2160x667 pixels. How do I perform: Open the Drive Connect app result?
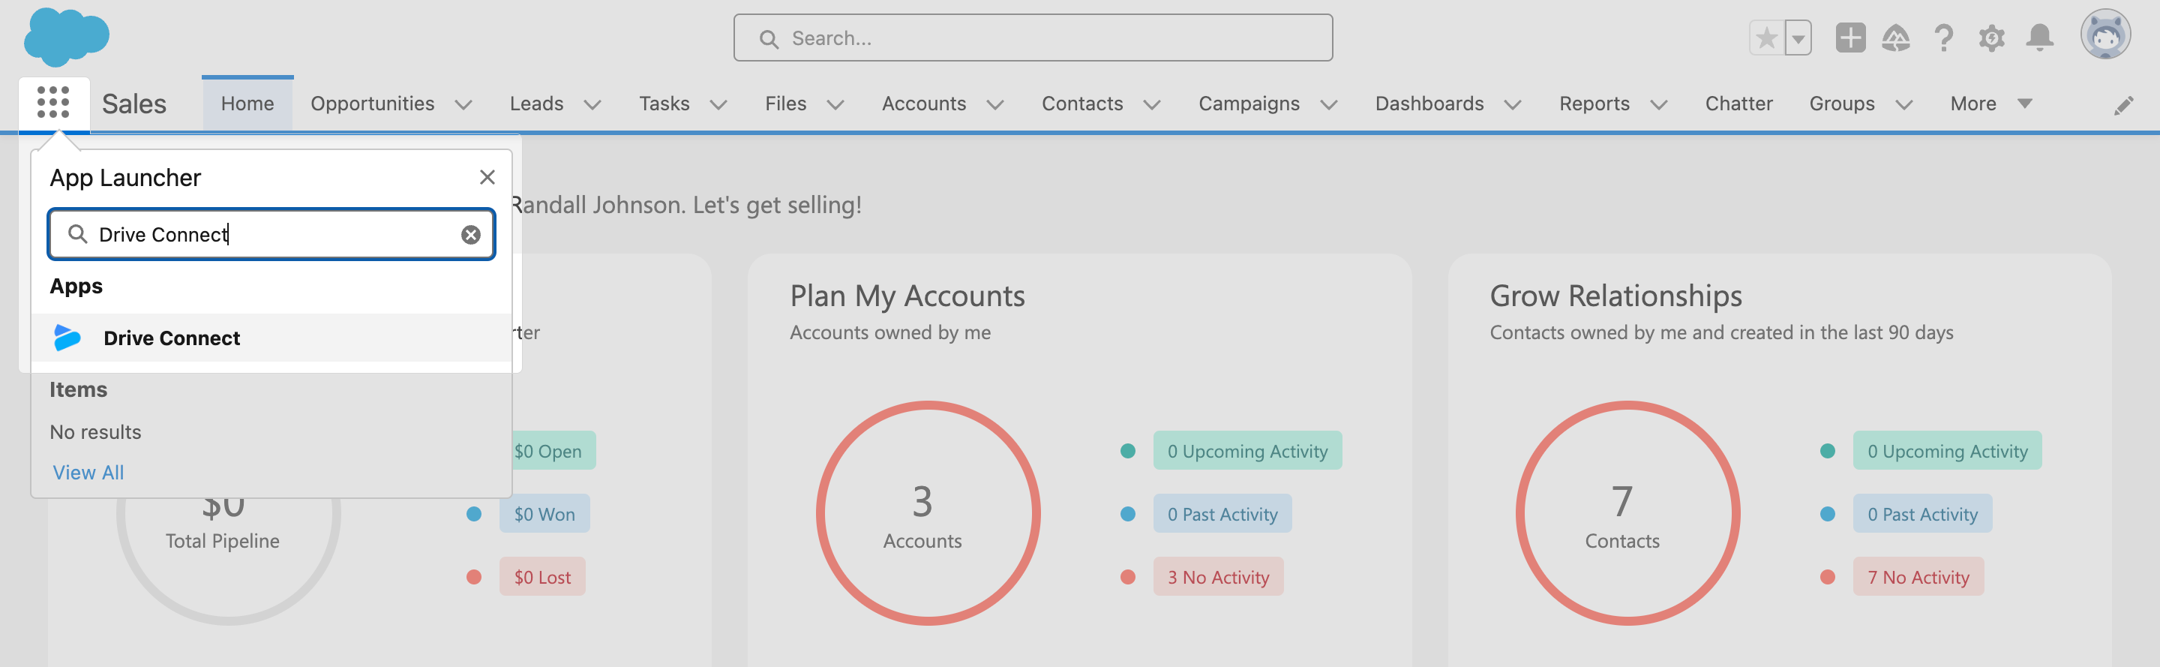pos(171,338)
